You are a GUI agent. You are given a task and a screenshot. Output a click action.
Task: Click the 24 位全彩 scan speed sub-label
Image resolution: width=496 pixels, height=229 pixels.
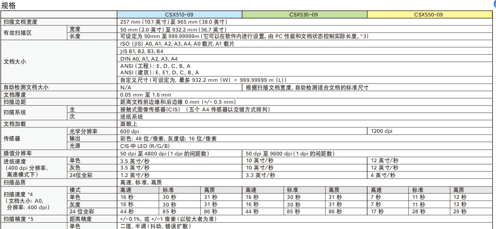point(82,212)
